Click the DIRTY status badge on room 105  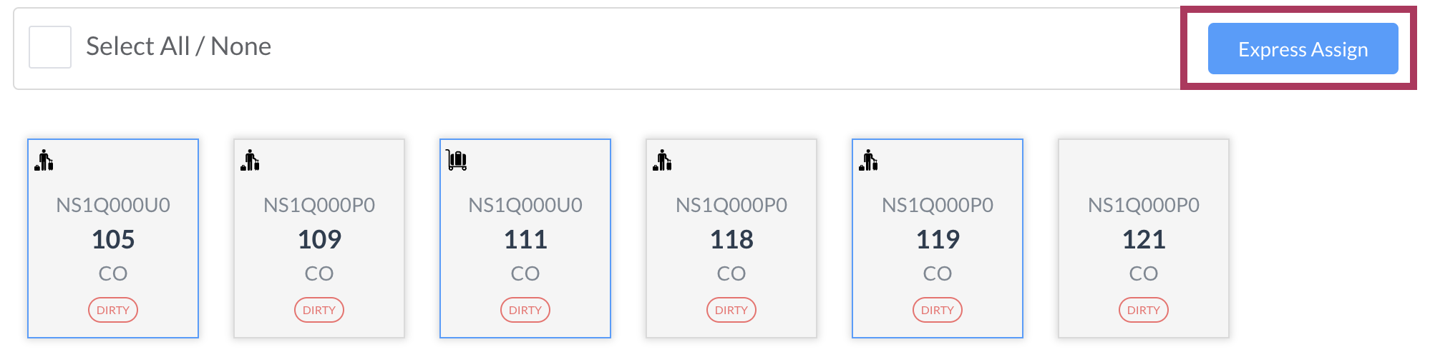tap(113, 310)
